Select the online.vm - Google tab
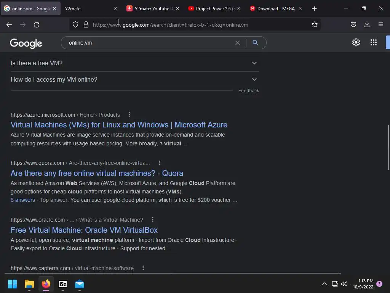Screen dimensions: 390x293 30,9
